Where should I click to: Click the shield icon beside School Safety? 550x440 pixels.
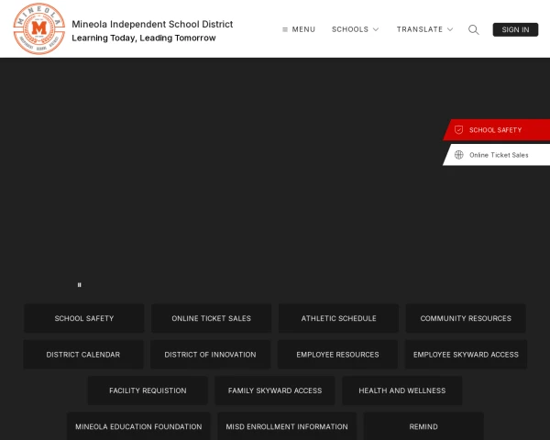[458, 130]
